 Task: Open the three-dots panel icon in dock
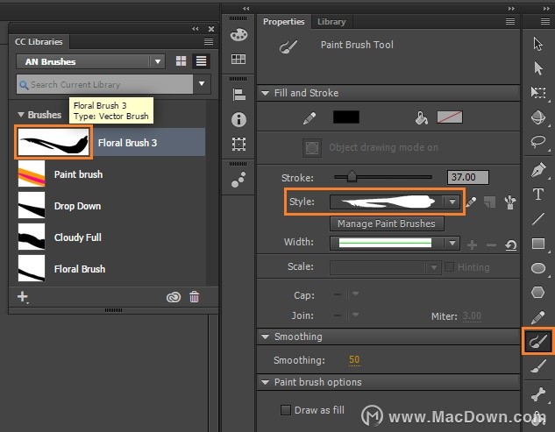(x=238, y=180)
